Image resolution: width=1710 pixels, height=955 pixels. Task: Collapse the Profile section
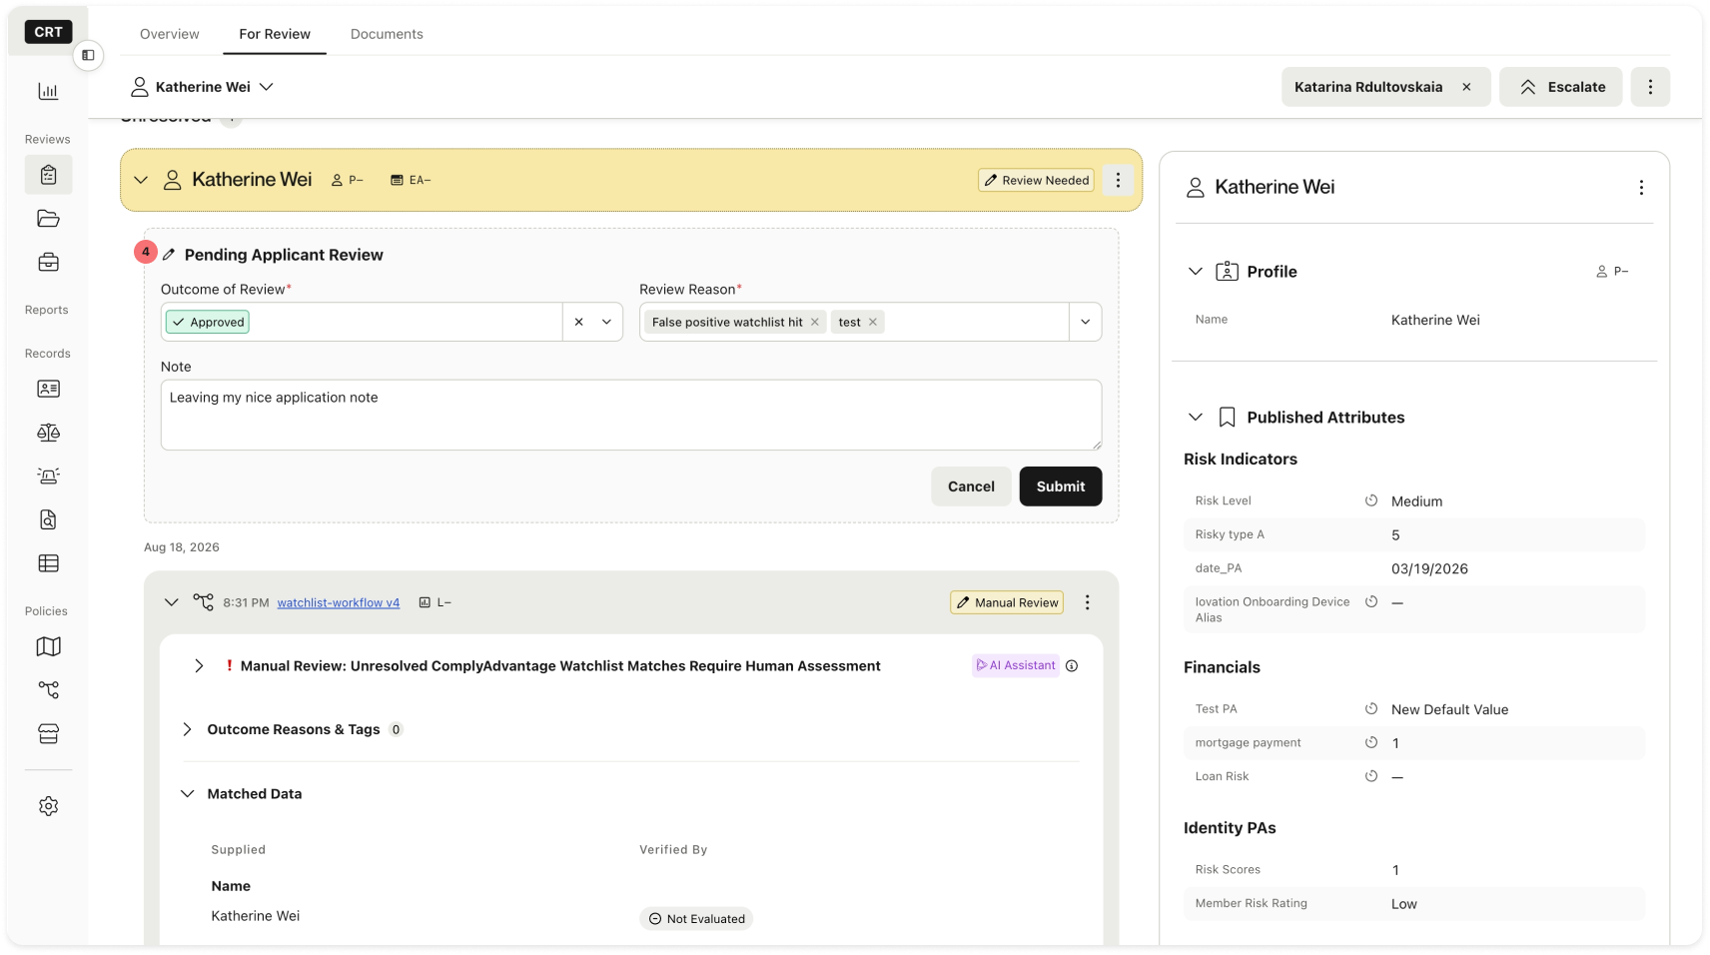tap(1196, 271)
